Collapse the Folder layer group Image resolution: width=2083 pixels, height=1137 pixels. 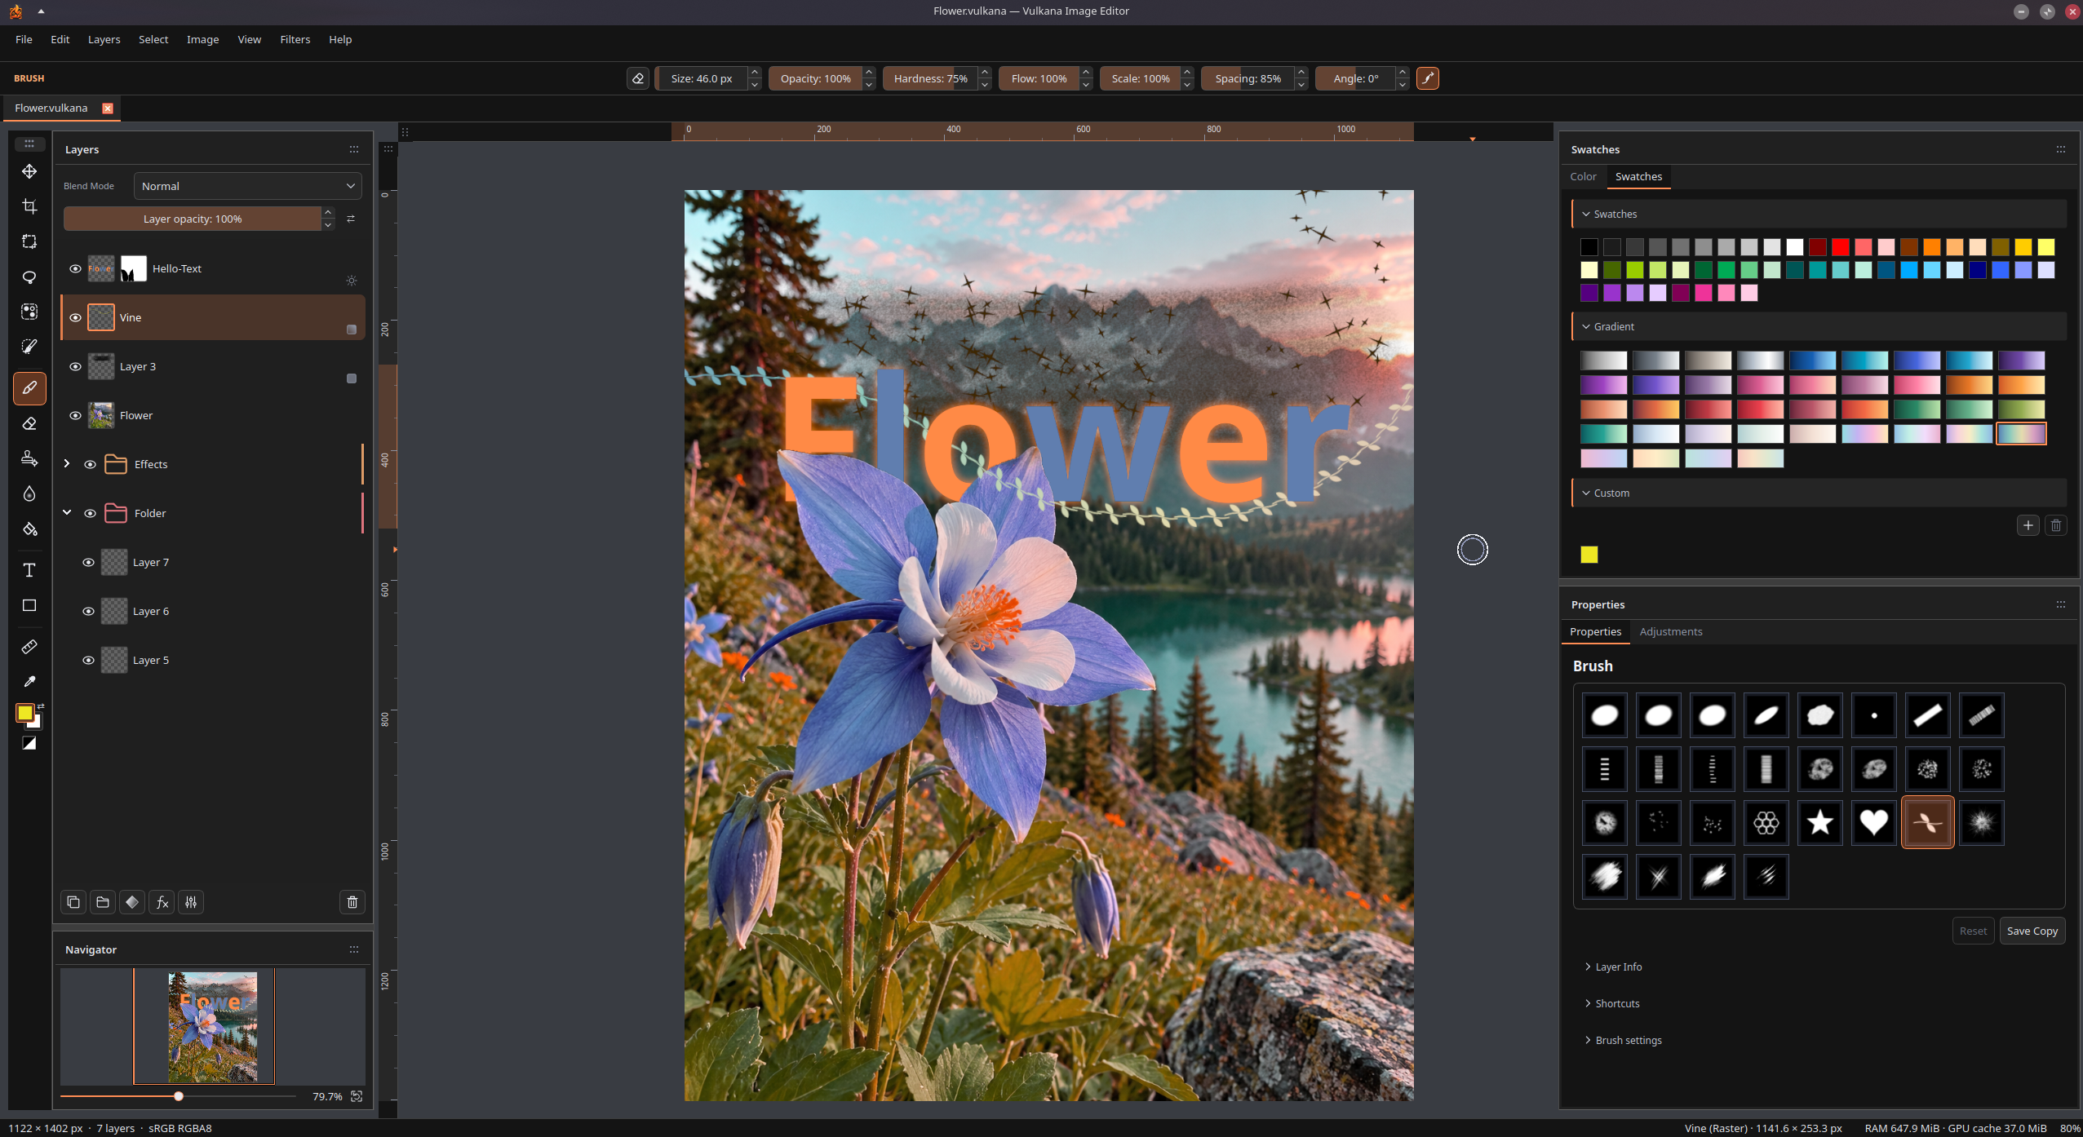tap(67, 512)
